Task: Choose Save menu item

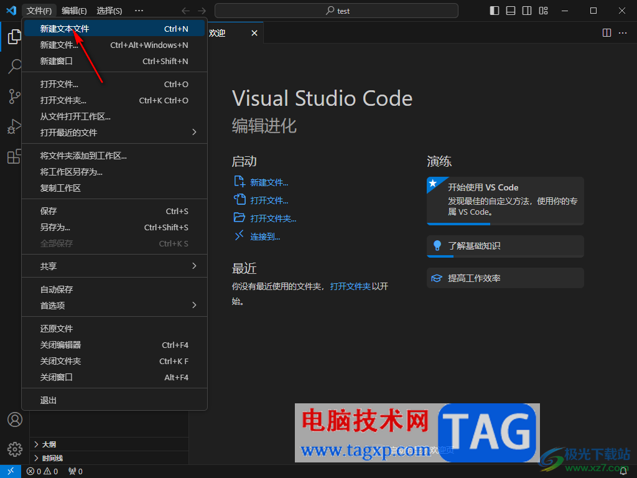Action: coord(114,212)
